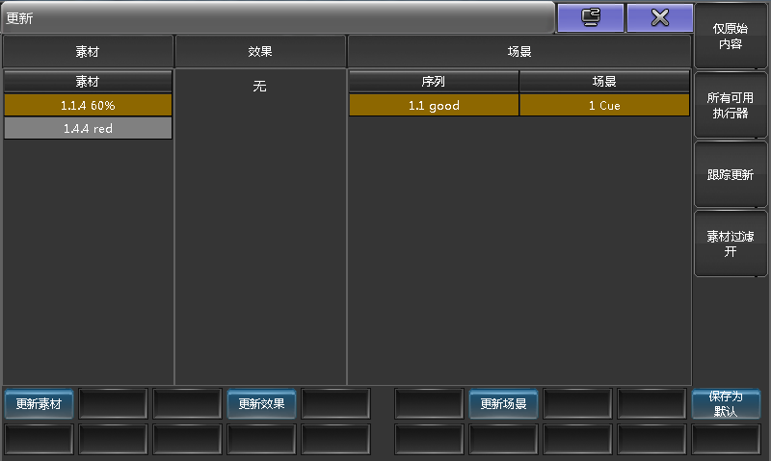Click the 无 entry in the effects column

point(260,87)
